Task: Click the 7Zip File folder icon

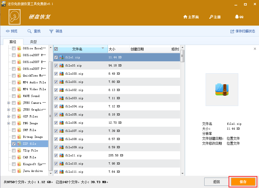Action: click(x=19, y=150)
